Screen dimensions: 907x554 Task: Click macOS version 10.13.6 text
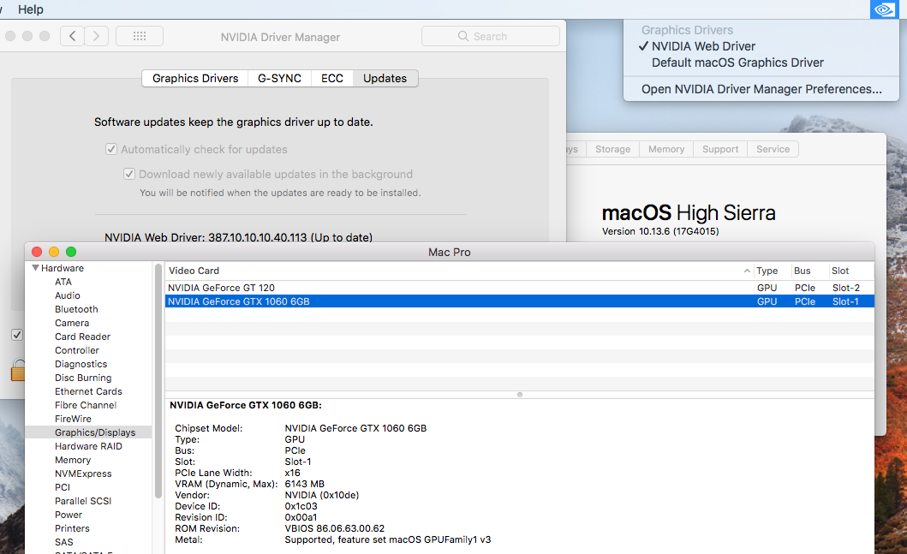[x=660, y=231]
